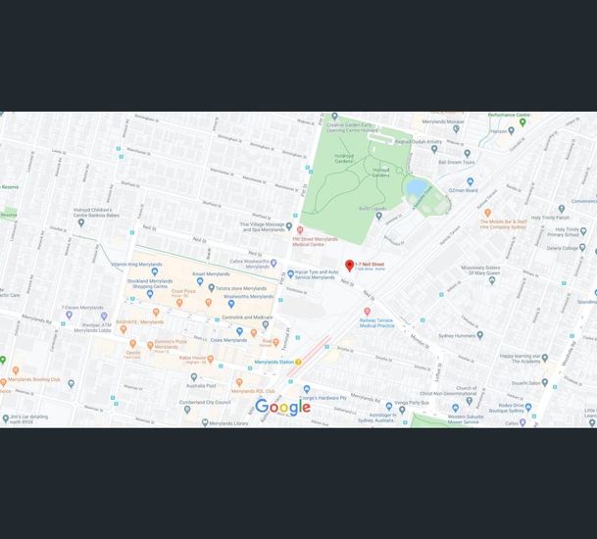Select the Cumberland City Council marker
Screen dimensions: 597x539
point(187,410)
